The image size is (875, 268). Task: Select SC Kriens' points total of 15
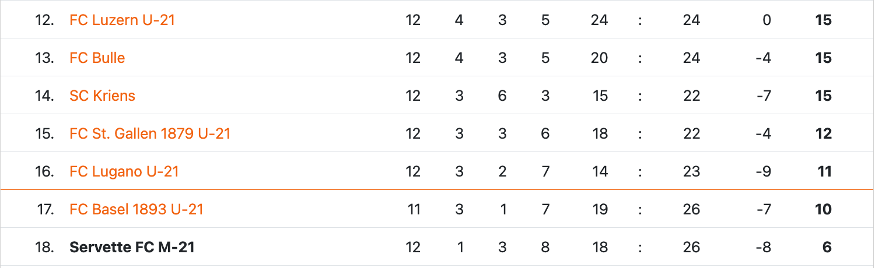[823, 96]
